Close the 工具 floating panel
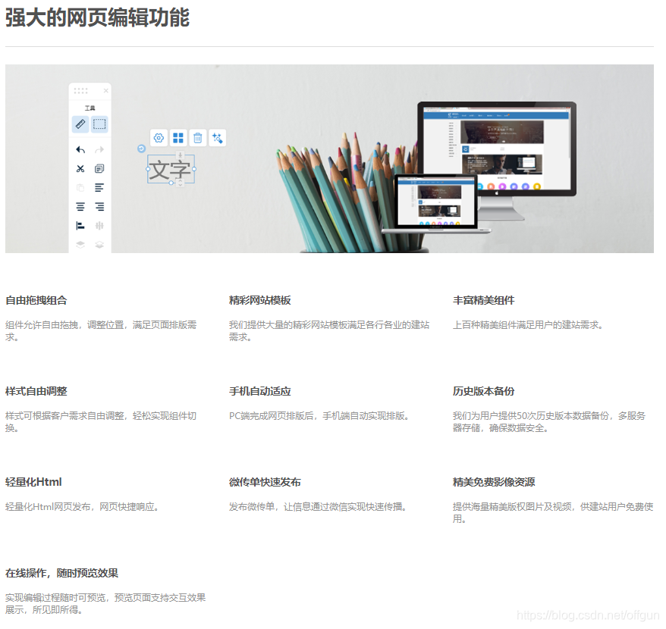The width and height of the screenshot is (666, 629). (x=106, y=90)
